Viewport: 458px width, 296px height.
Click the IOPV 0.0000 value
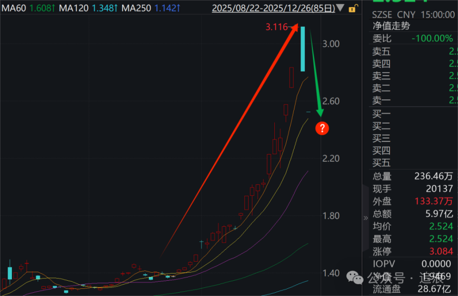tap(436, 264)
